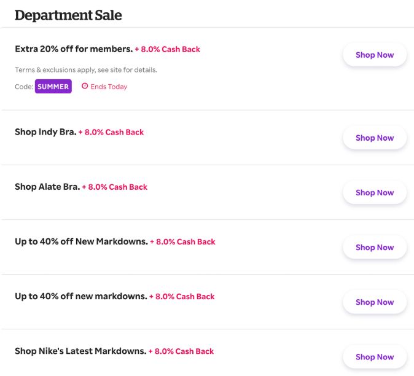Open the Extra 20% off for members deal title
The width and height of the screenshot is (414, 376).
74,49
